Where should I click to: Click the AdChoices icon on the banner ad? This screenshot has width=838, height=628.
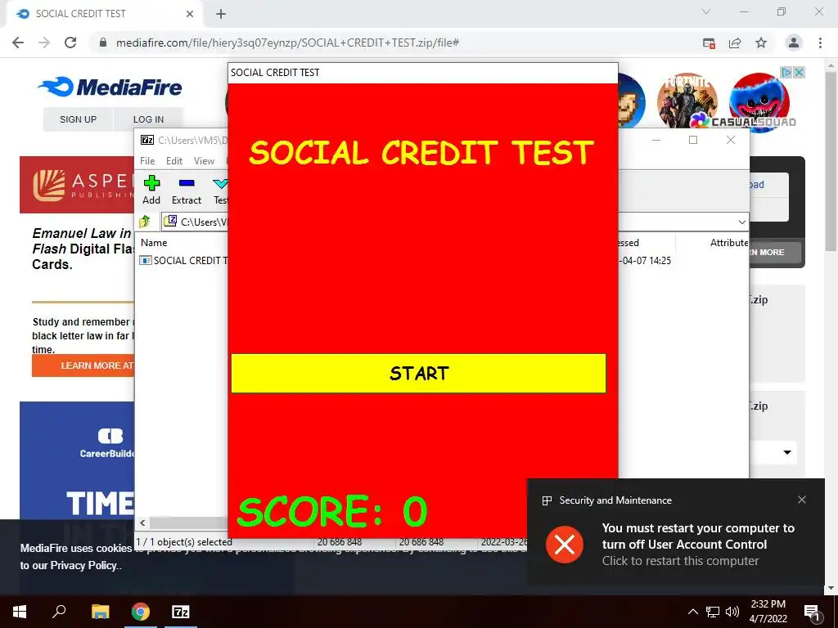coord(786,72)
